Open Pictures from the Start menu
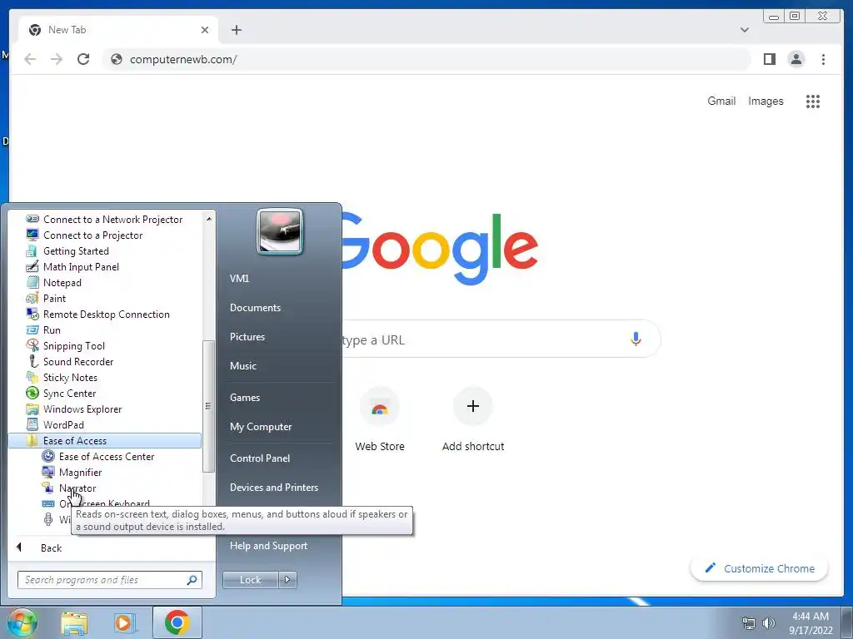The width and height of the screenshot is (853, 639). click(247, 336)
